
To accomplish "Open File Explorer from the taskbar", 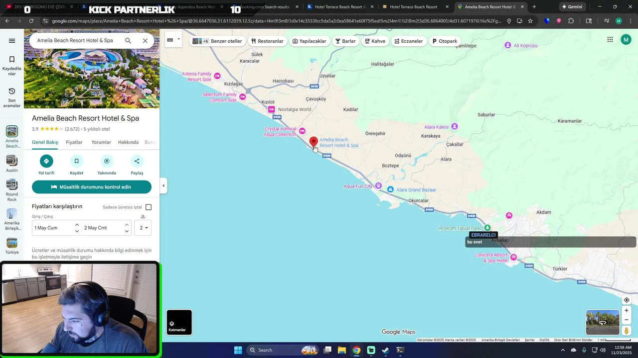I will point(342,350).
